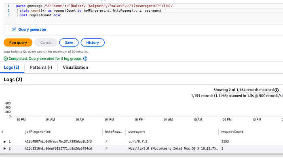283x165 pixels.
Task: Click the useragent column header
Action: [137, 132]
